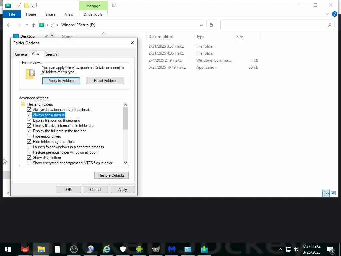Viewport: 341px width, 256px height.
Task: Expand the address bar history dropdown
Action: tap(201, 25)
